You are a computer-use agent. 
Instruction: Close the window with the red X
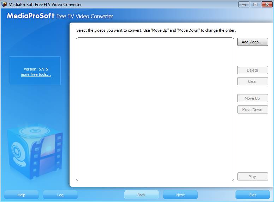pyautogui.click(x=267, y=5)
